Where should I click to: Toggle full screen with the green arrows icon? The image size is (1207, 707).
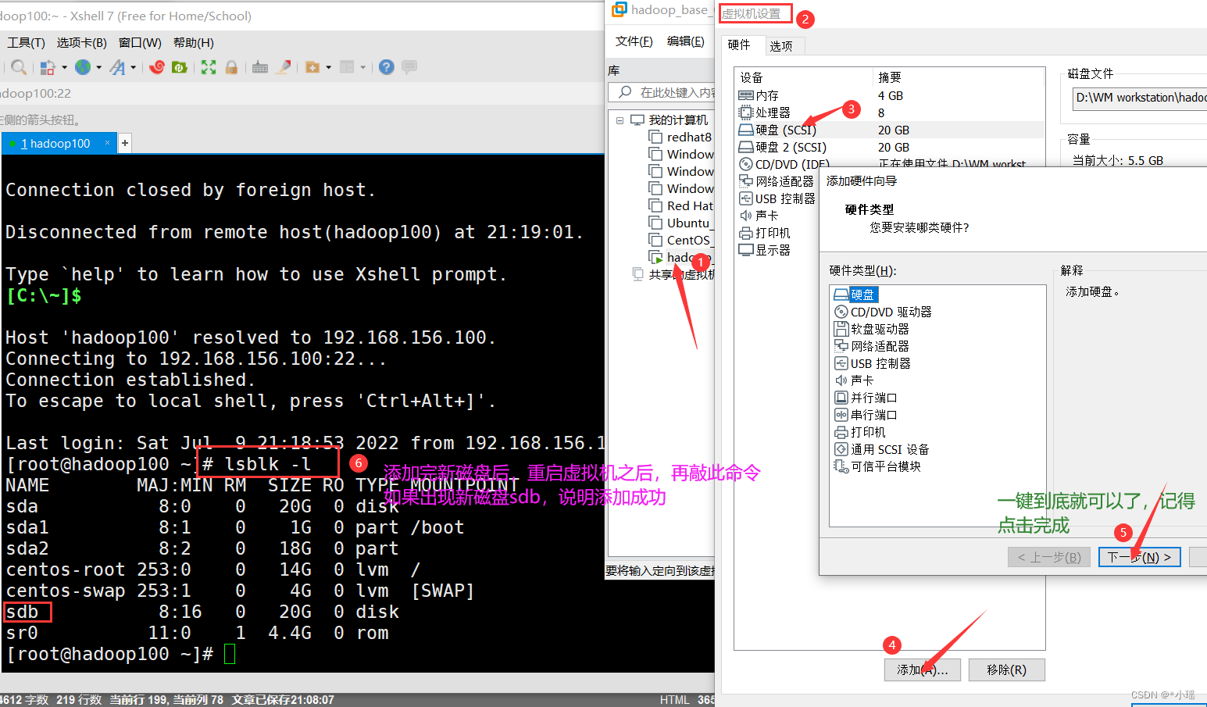point(209,67)
